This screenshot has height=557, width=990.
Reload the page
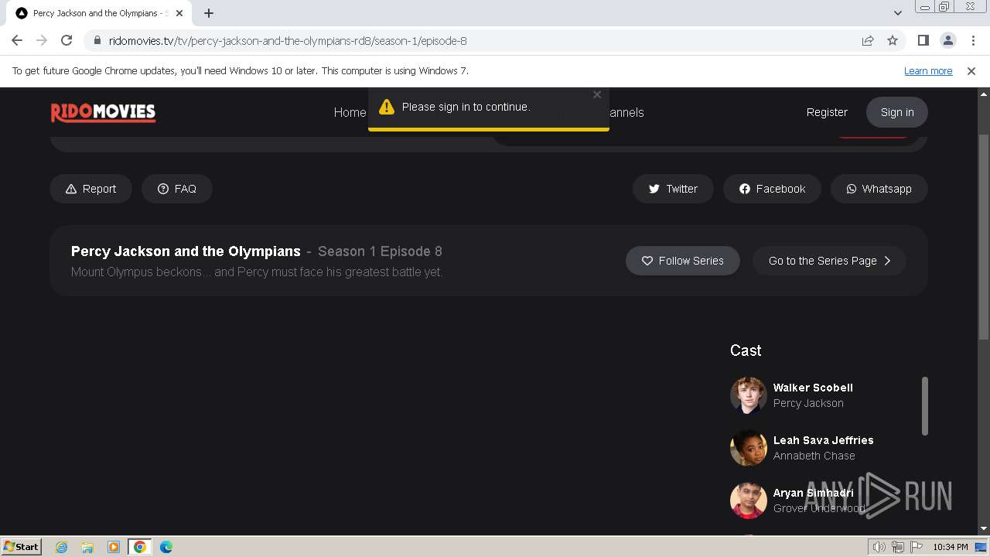point(67,40)
